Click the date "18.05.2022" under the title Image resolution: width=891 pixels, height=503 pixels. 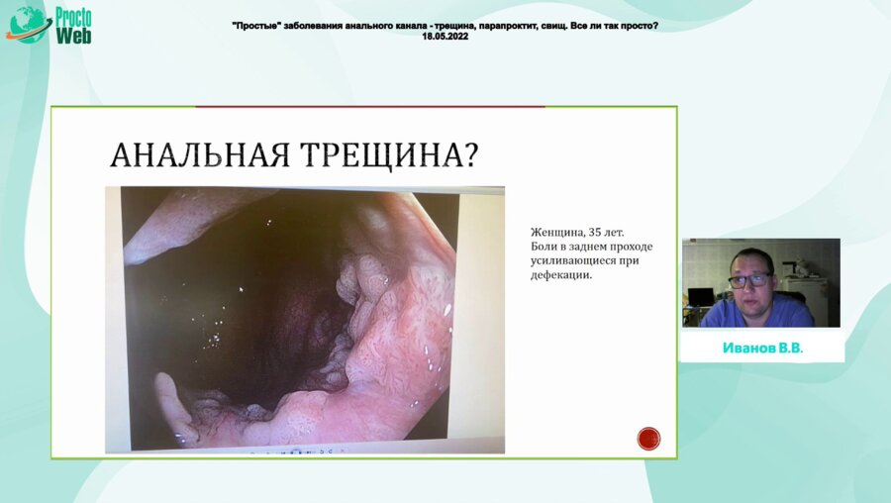pyautogui.click(x=445, y=36)
